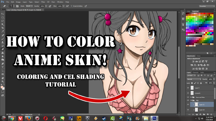
Task: Select the Move tool
Action: [x=3, y=14]
